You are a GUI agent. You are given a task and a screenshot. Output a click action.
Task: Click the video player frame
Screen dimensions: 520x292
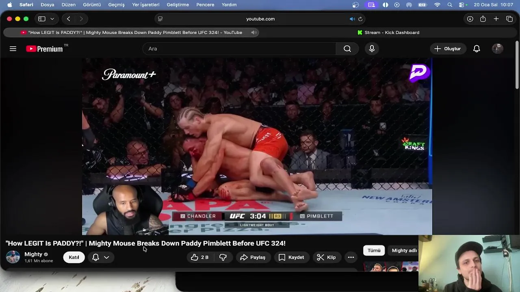point(257,146)
